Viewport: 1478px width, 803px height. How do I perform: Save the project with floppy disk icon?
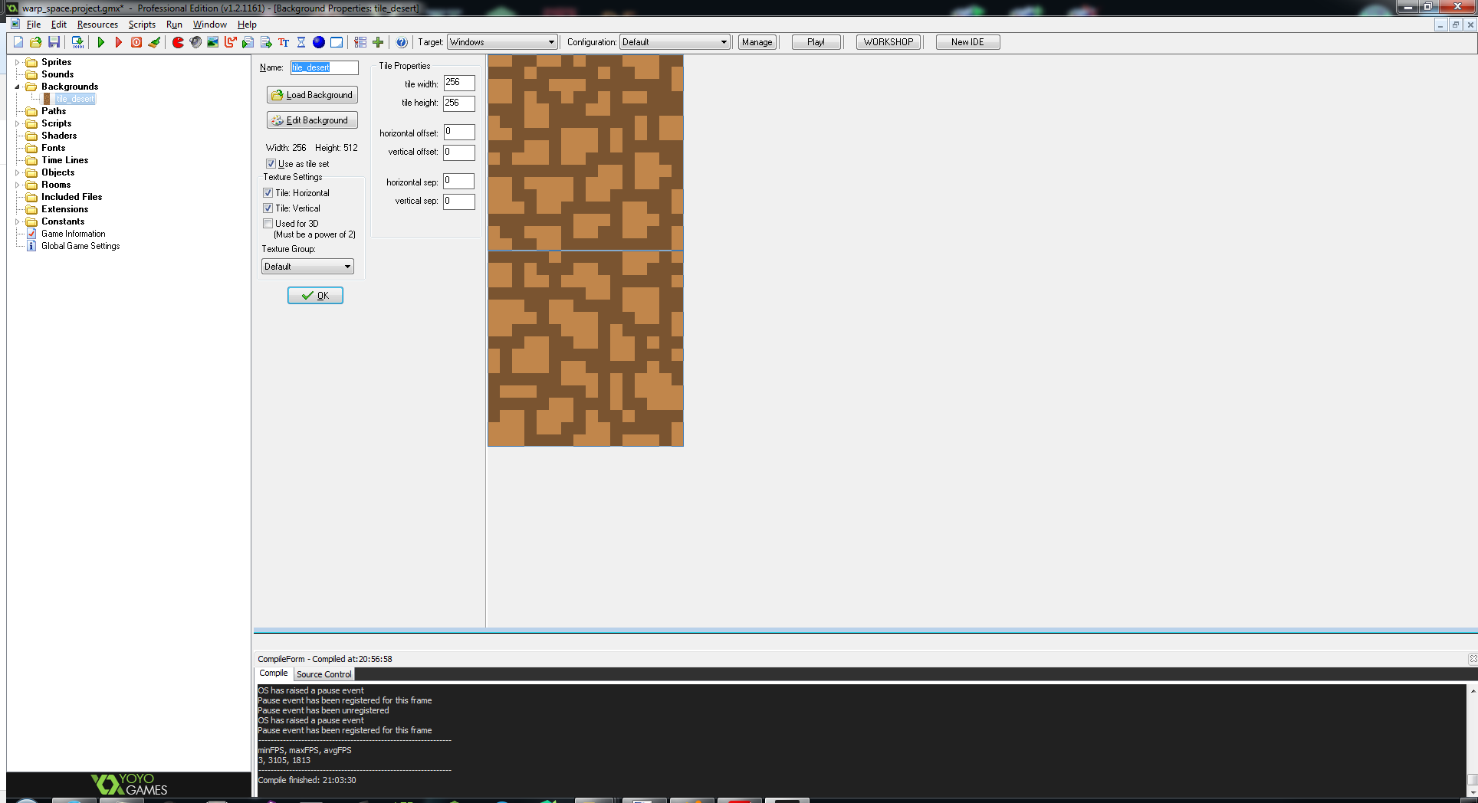tap(54, 42)
